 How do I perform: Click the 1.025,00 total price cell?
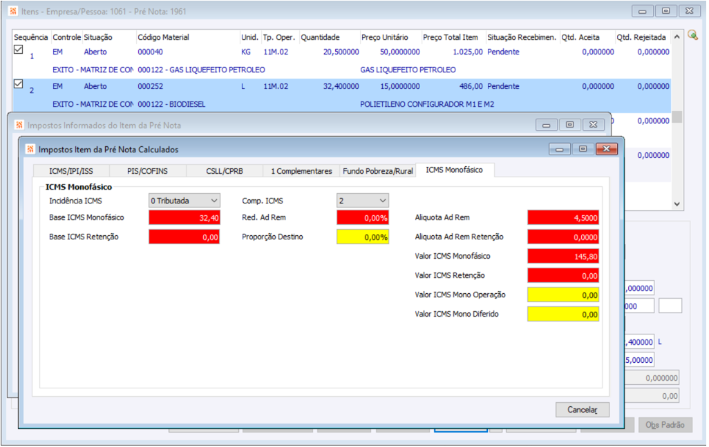468,52
